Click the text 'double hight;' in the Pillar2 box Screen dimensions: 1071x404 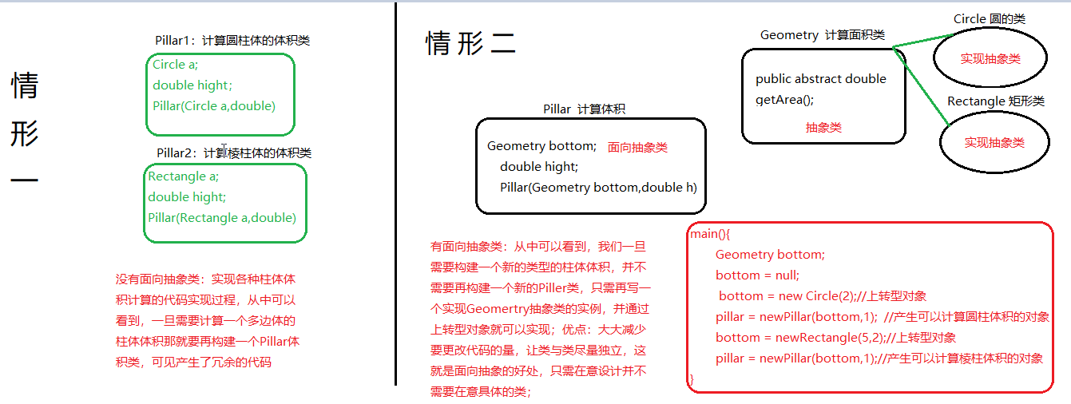point(187,197)
